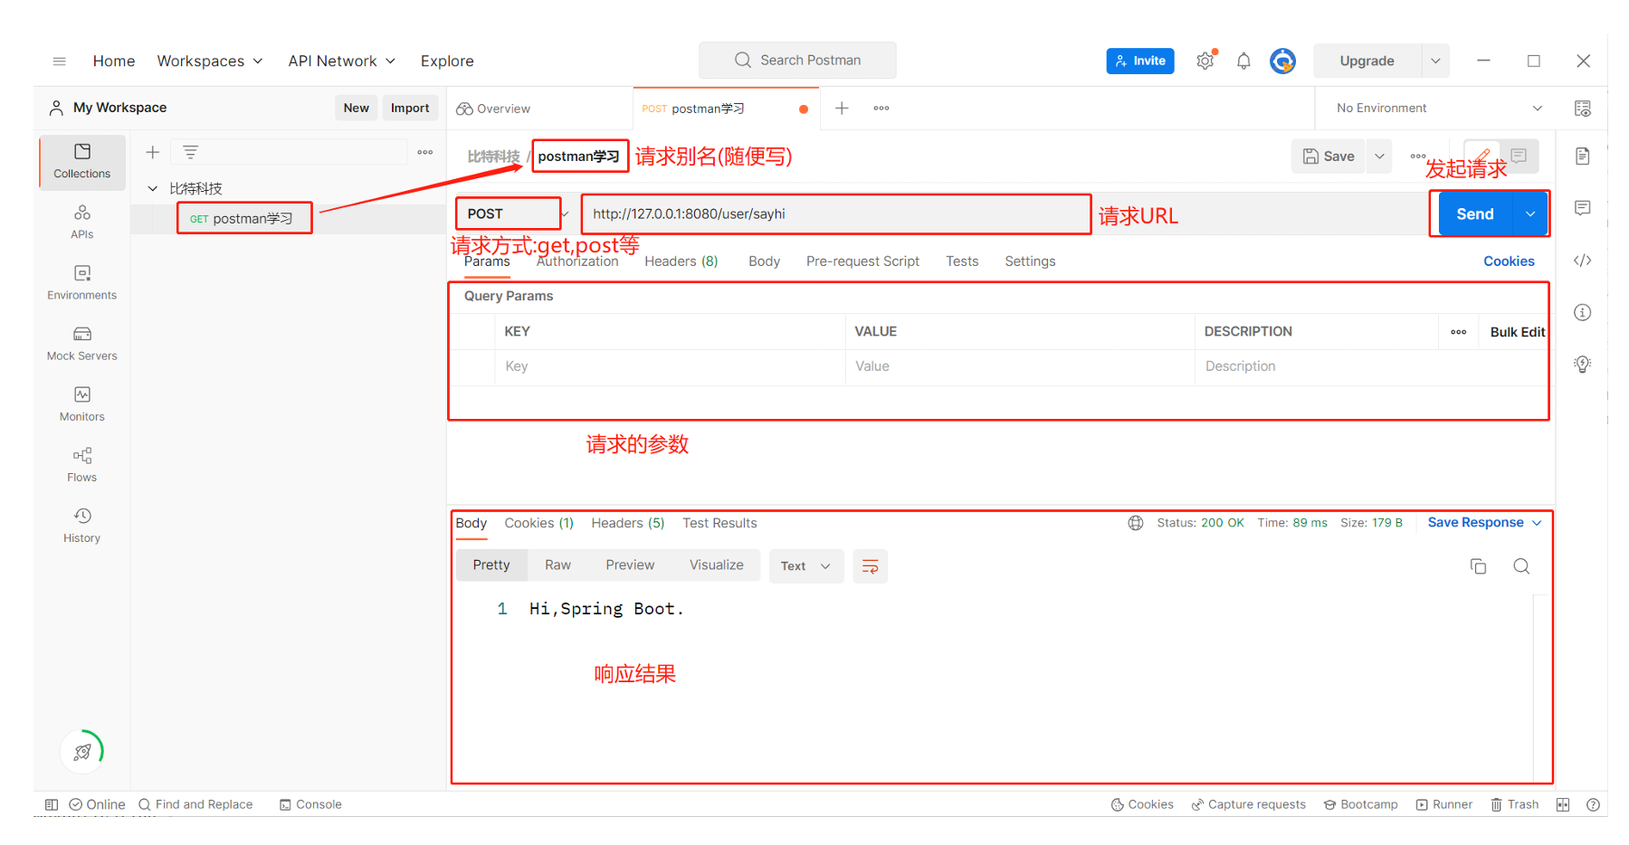
Task: Toggle the sidebar via status bar icon
Action: tap(52, 804)
